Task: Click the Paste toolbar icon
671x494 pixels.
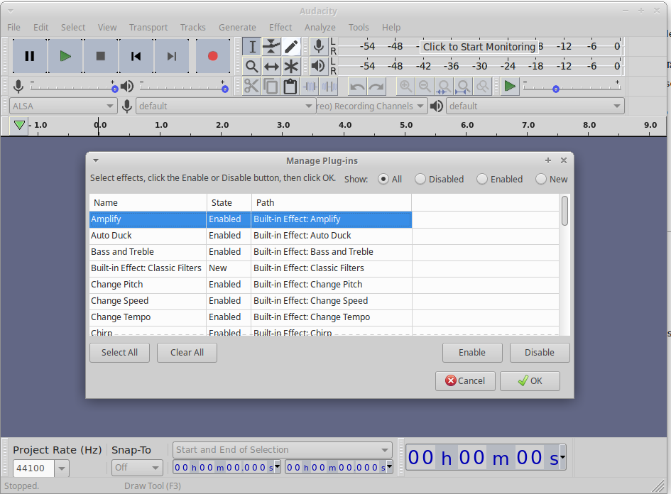Action: point(290,86)
